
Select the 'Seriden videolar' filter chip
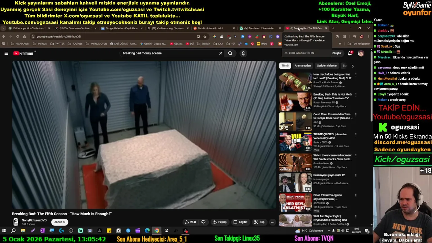click(327, 66)
